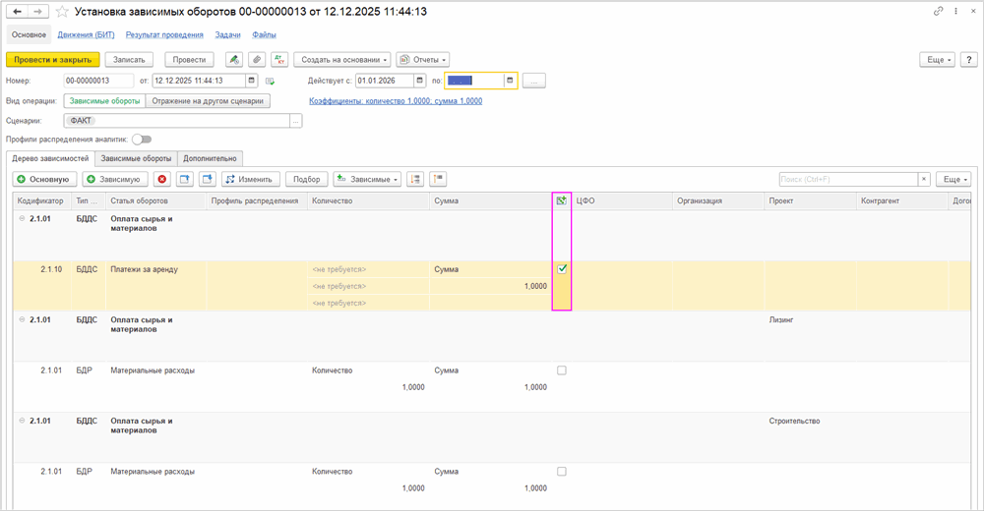Click the expand tree levels icon
Screen dimensions: 984x511
[415, 179]
